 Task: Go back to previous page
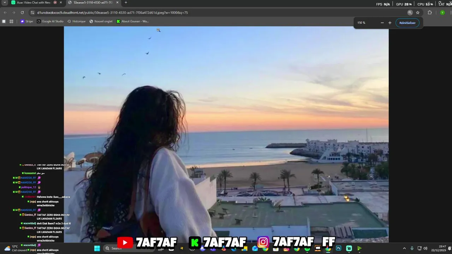(x=5, y=13)
